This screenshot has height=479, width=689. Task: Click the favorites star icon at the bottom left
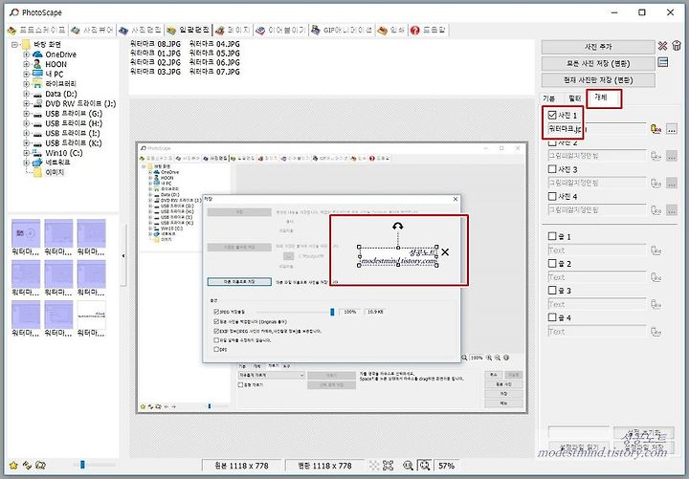point(13,465)
